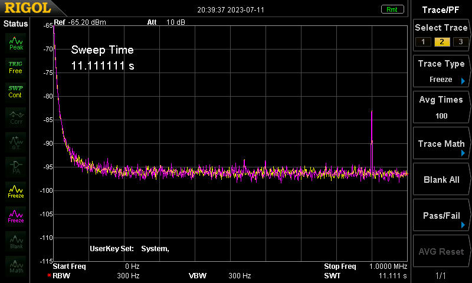The width and height of the screenshot is (472, 283).
Task: Click the magenta Freeze trace icon
Action: click(x=16, y=216)
